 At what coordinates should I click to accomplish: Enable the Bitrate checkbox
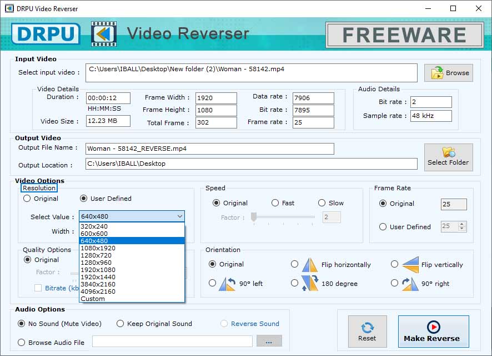pyautogui.click(x=38, y=288)
